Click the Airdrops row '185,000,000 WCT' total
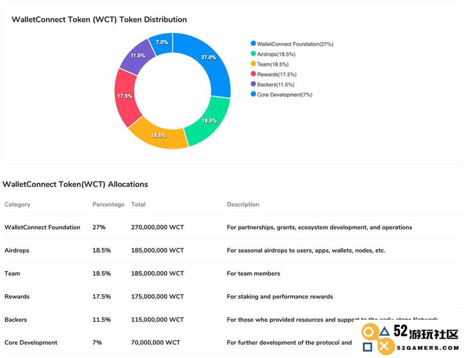This screenshot has height=358, width=464. (157, 250)
